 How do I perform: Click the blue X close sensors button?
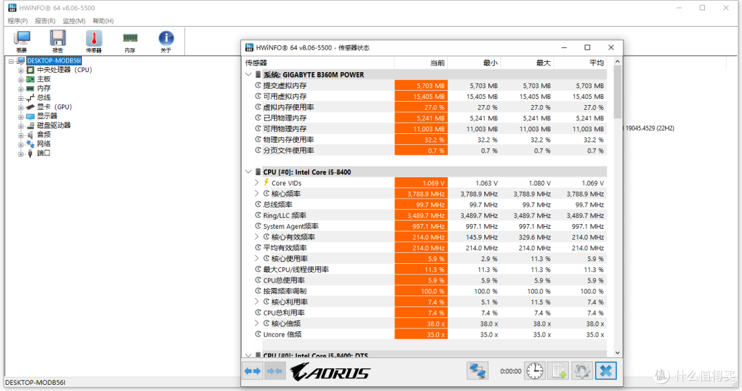pos(606,371)
